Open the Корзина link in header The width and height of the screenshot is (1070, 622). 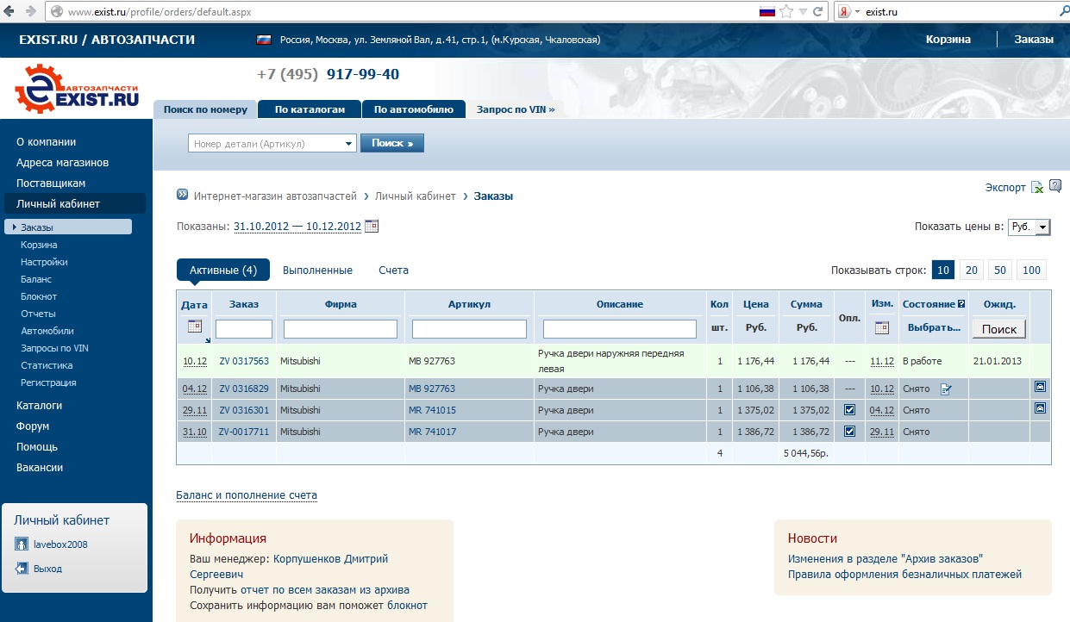click(948, 40)
